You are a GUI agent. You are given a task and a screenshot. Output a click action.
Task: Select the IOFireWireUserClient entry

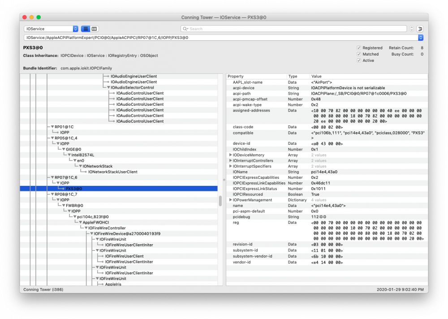coord(124,256)
